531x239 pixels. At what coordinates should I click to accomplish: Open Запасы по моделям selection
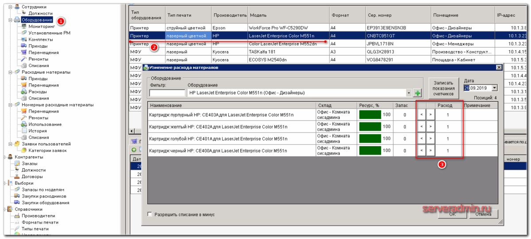coord(43,190)
